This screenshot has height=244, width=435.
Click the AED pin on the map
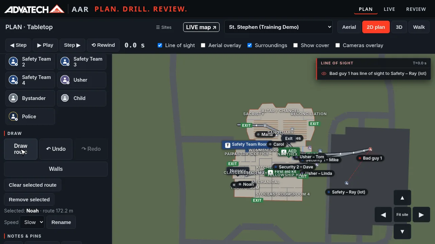(x=289, y=151)
